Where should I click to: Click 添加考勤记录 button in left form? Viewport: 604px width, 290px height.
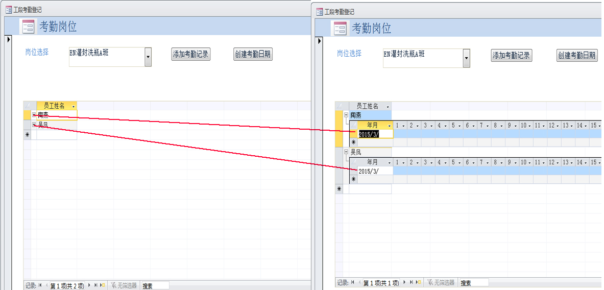pyautogui.click(x=191, y=54)
